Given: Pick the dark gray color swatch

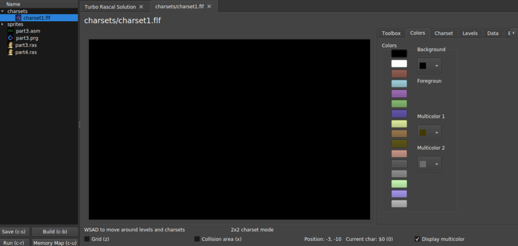Looking at the screenshot, I should 399,163.
